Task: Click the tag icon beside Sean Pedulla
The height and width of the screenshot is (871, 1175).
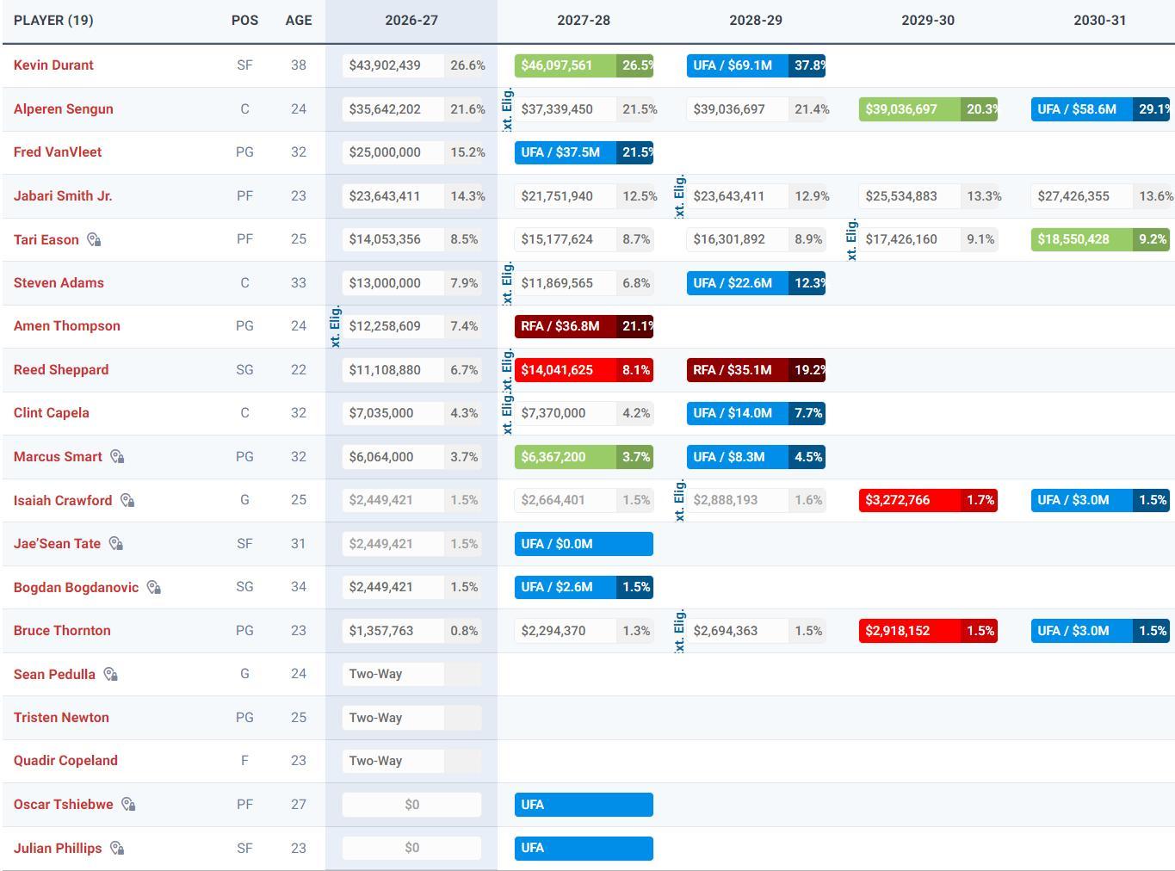Action: coord(111,675)
